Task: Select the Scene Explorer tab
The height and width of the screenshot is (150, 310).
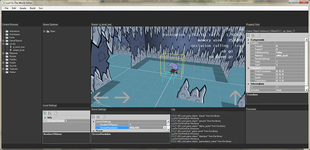Action: 50,25
